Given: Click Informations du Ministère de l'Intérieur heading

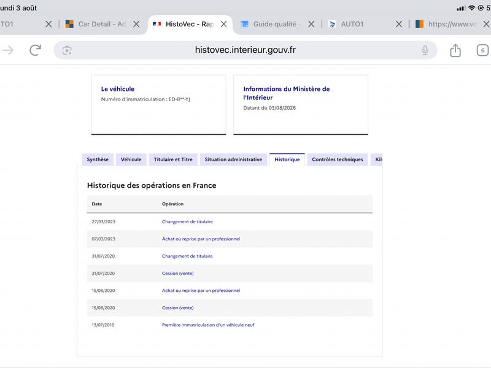Looking at the screenshot, I should [x=287, y=93].
